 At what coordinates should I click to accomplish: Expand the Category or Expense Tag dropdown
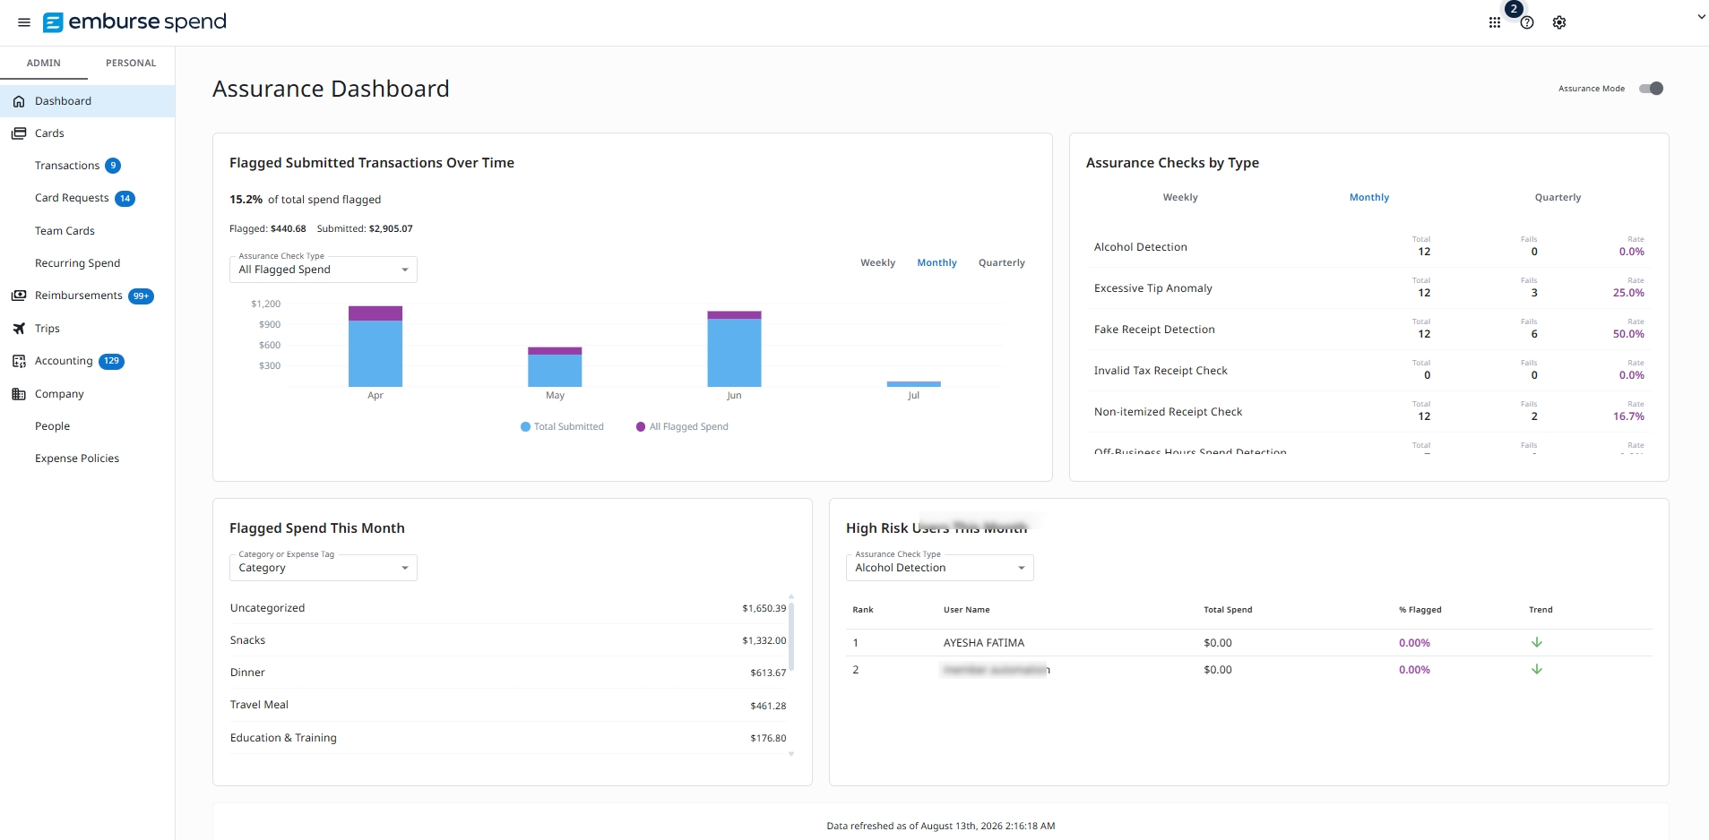pos(324,568)
